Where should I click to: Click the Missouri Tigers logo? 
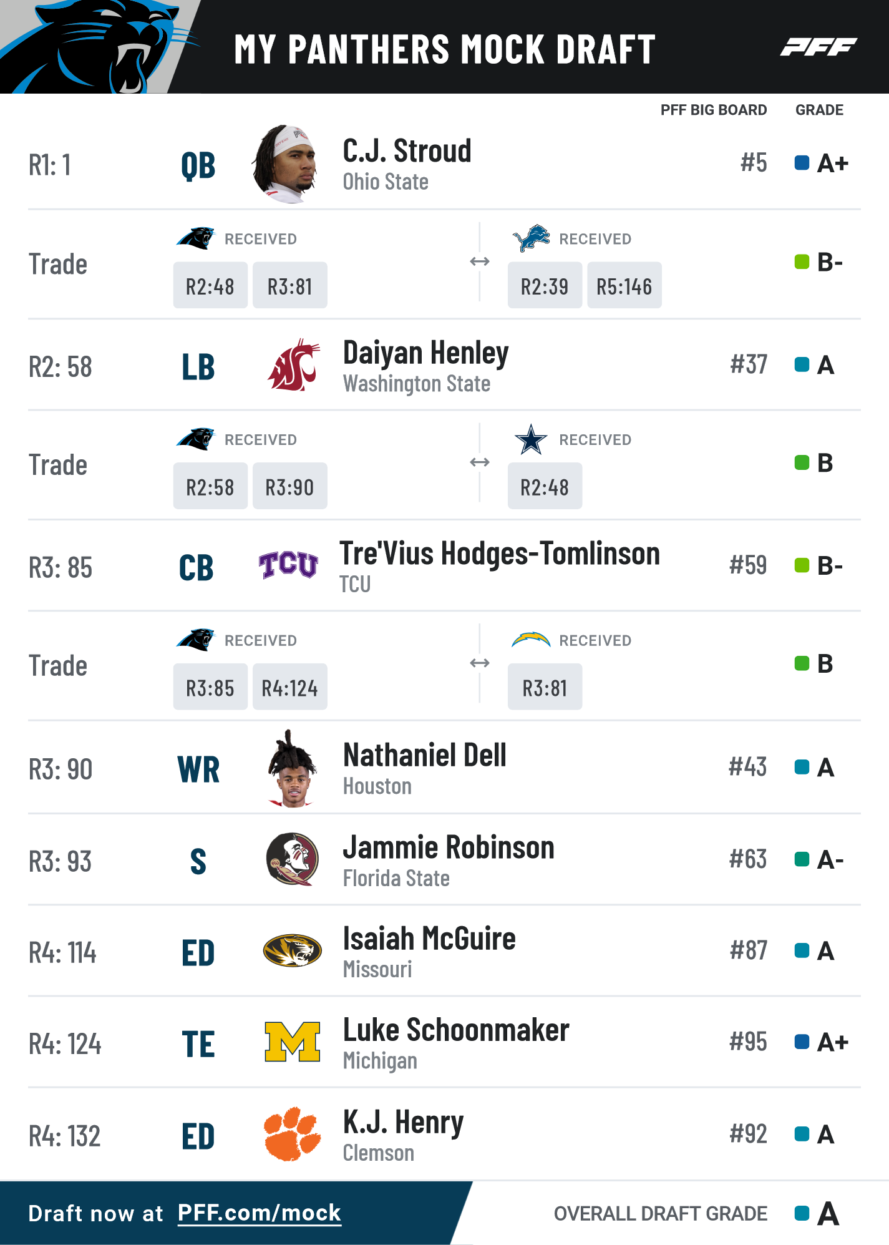pyautogui.click(x=292, y=950)
